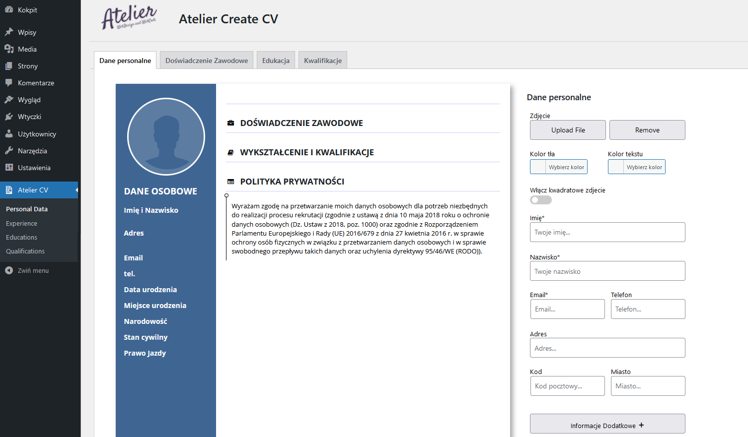Focus the Nazwisko input field
Image resolution: width=748 pixels, height=437 pixels.
607,271
